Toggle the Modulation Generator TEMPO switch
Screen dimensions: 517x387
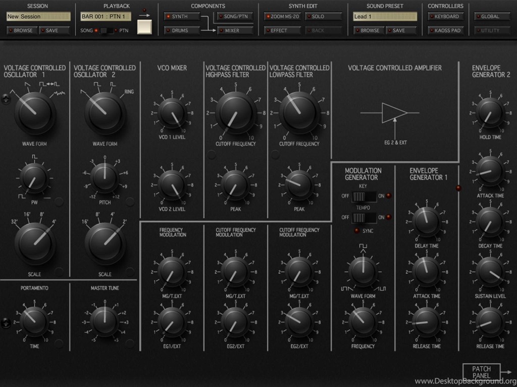(364, 218)
